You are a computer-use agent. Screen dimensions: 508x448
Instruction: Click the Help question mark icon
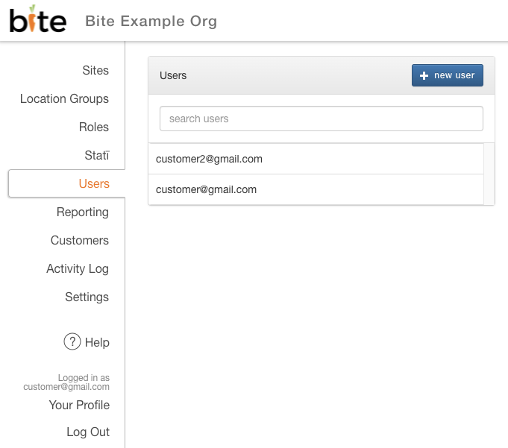[x=72, y=342]
